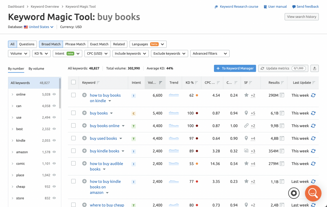The width and height of the screenshot is (327, 207).
Task: Click the Volume column sort icon
Action: pos(160,83)
